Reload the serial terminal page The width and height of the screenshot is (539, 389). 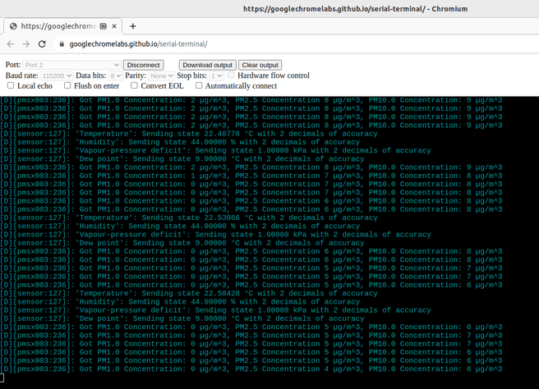[x=42, y=44]
